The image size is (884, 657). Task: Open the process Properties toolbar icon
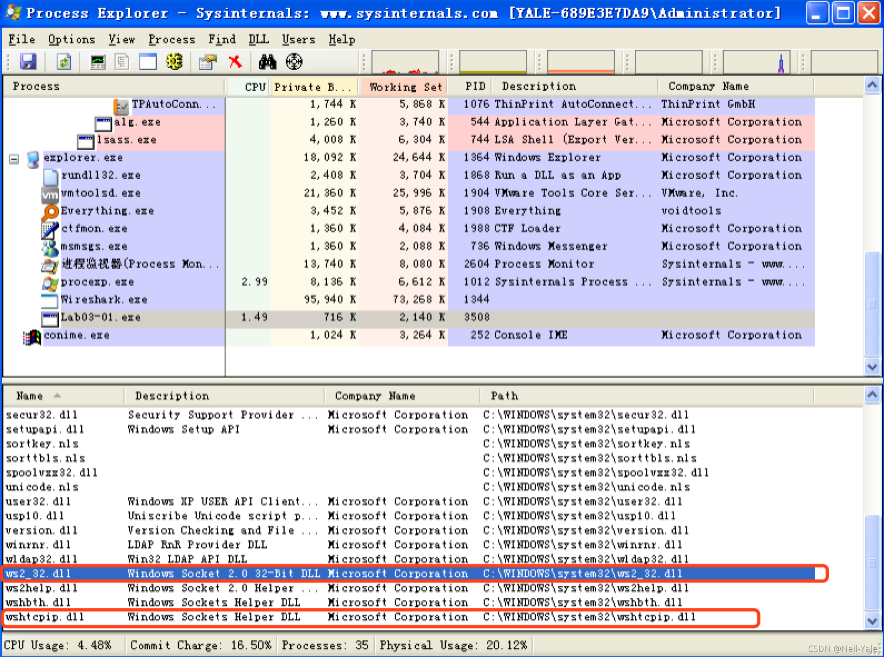[208, 62]
